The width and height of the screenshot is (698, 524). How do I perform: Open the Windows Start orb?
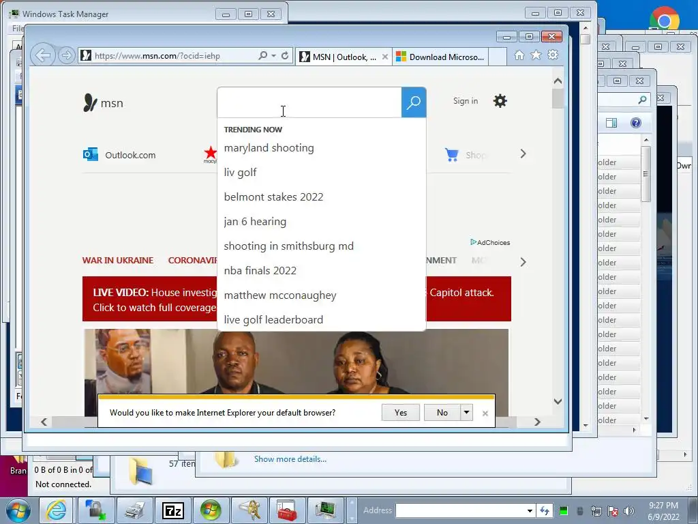(18, 510)
